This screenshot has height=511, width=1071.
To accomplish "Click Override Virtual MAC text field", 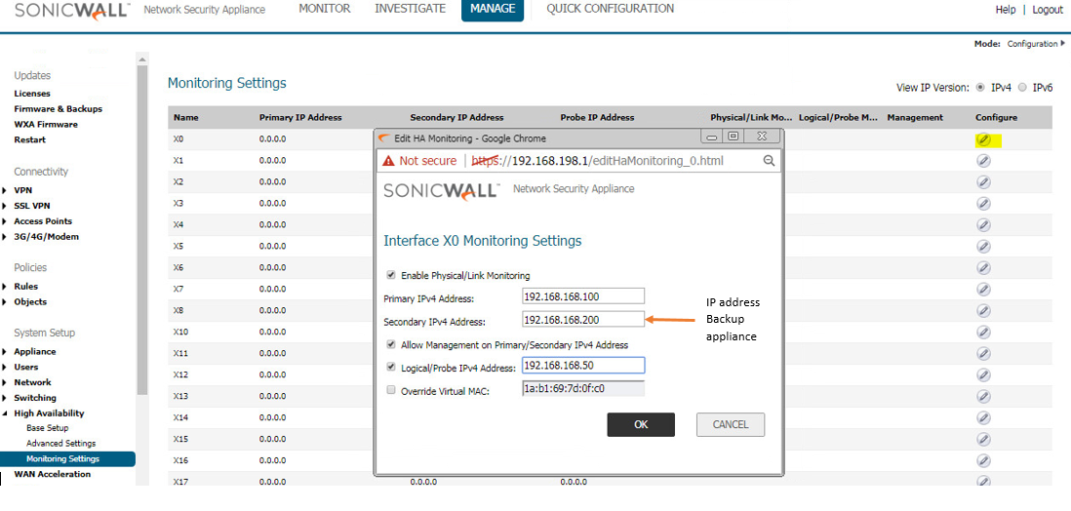I will pyautogui.click(x=583, y=389).
